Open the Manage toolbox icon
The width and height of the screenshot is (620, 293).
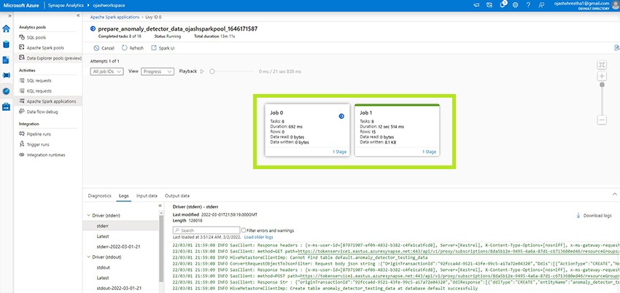6,106
